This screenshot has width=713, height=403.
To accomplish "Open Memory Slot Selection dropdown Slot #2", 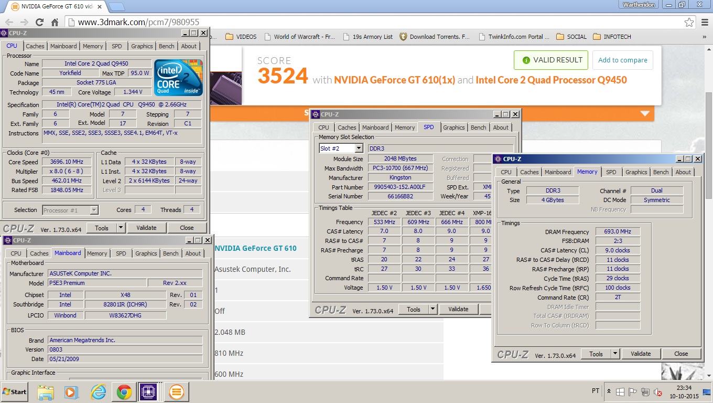I will click(x=341, y=149).
